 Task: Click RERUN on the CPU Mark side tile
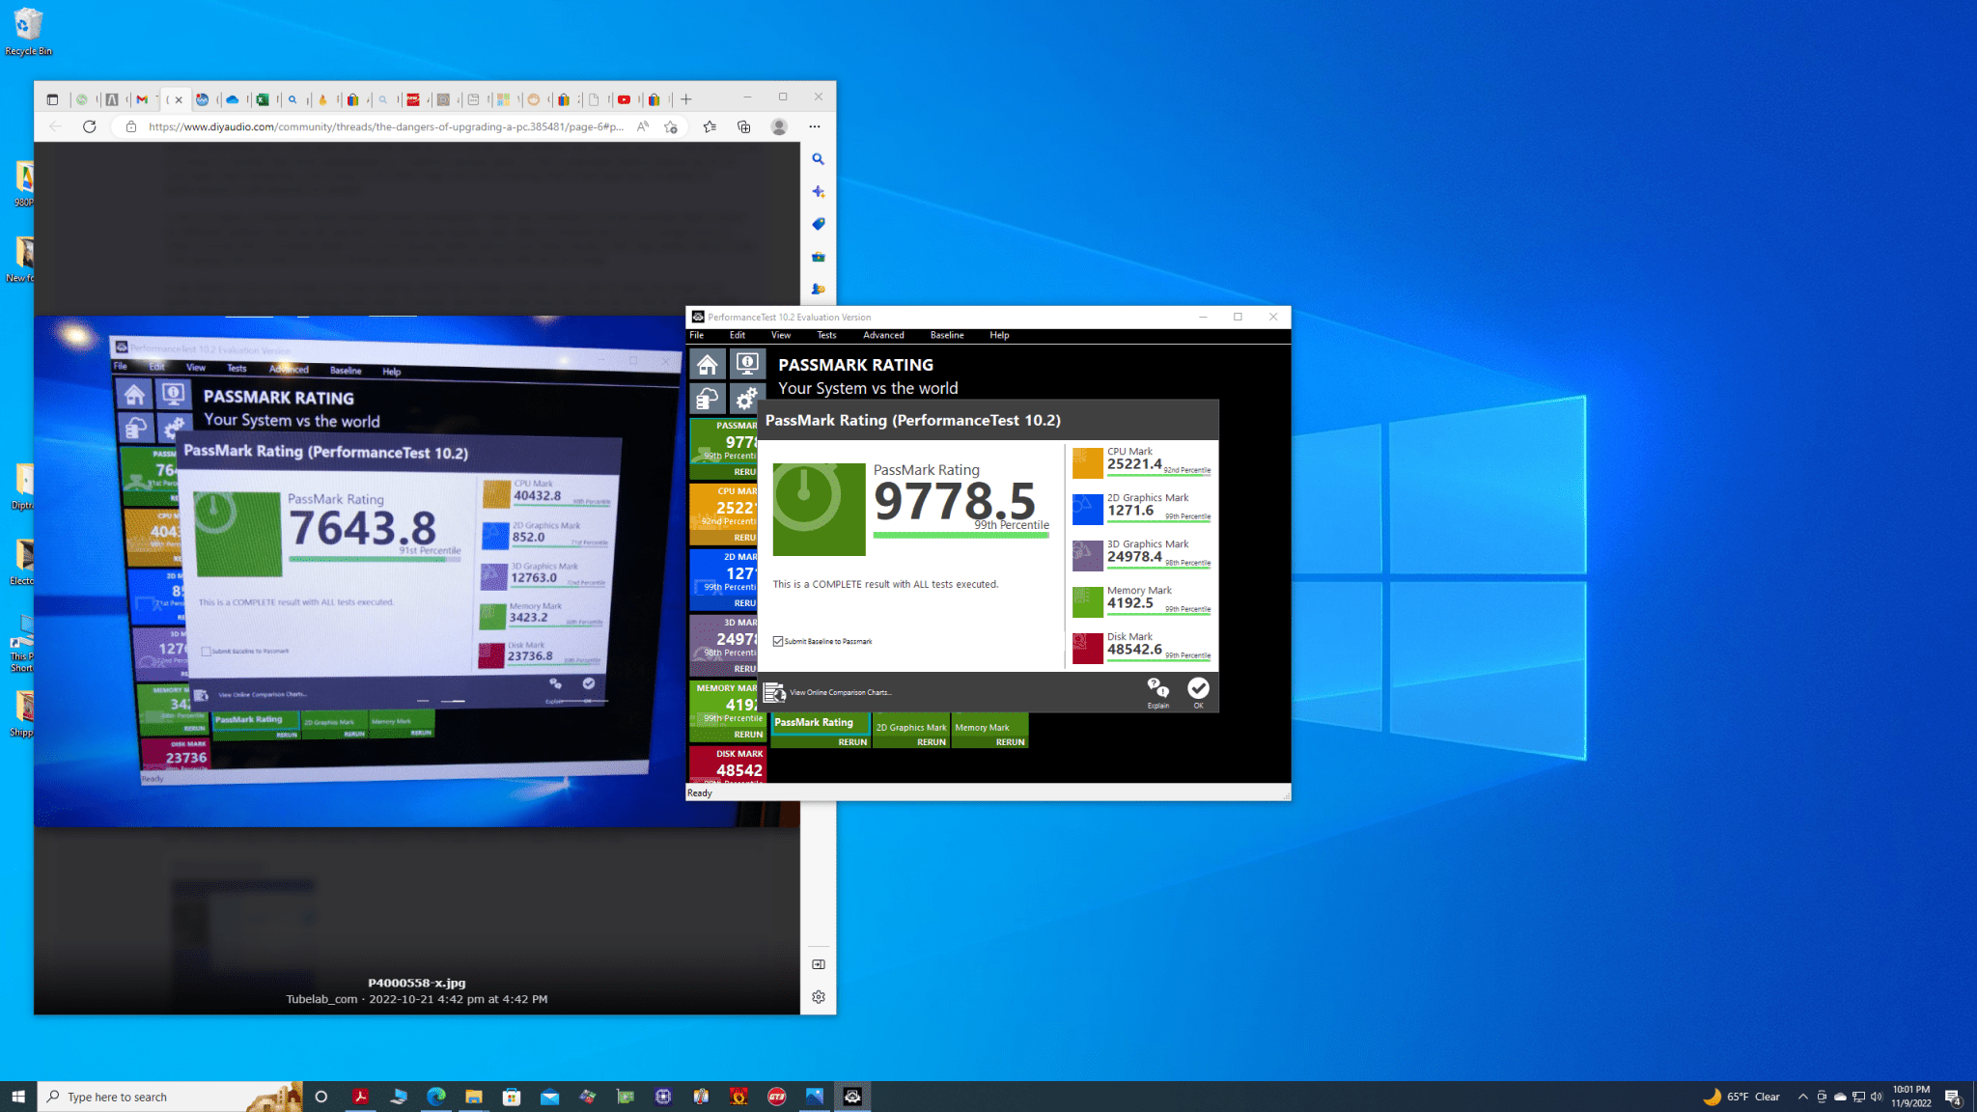(x=745, y=538)
